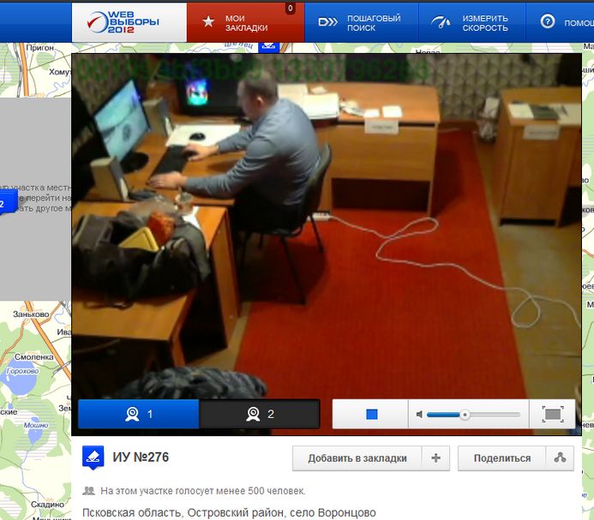The width and height of the screenshot is (594, 520).
Task: Switch to camera 2 view
Action: [260, 414]
